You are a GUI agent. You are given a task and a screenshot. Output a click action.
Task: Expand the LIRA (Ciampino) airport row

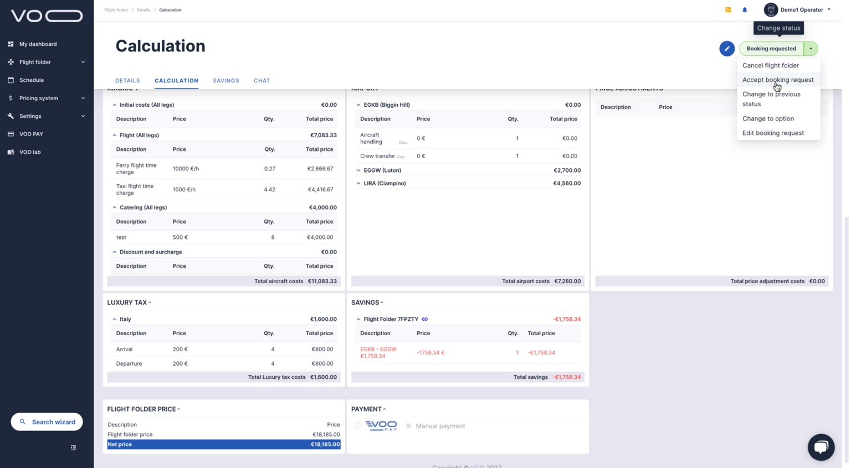tap(358, 183)
